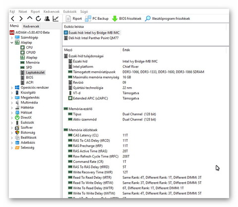Screen dimensions: 238x207
Task: Click the Számítógép monitor icon
Action: pyautogui.click(x=17, y=38)
